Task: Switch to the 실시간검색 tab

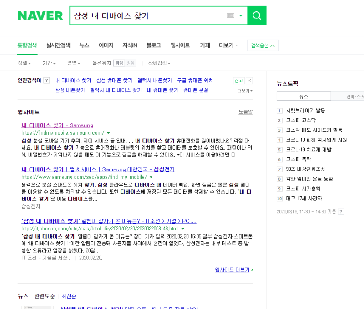Action: point(58,45)
